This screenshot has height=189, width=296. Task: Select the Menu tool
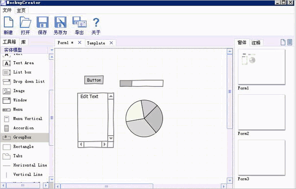click(25, 110)
